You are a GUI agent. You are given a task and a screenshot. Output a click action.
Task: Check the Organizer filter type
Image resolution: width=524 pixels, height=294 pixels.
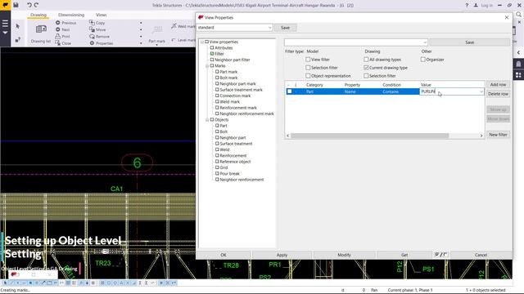click(x=423, y=60)
